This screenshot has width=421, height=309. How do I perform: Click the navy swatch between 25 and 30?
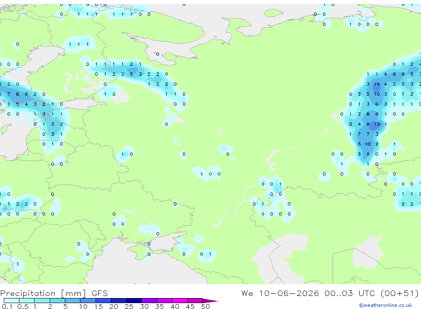tap(134, 301)
